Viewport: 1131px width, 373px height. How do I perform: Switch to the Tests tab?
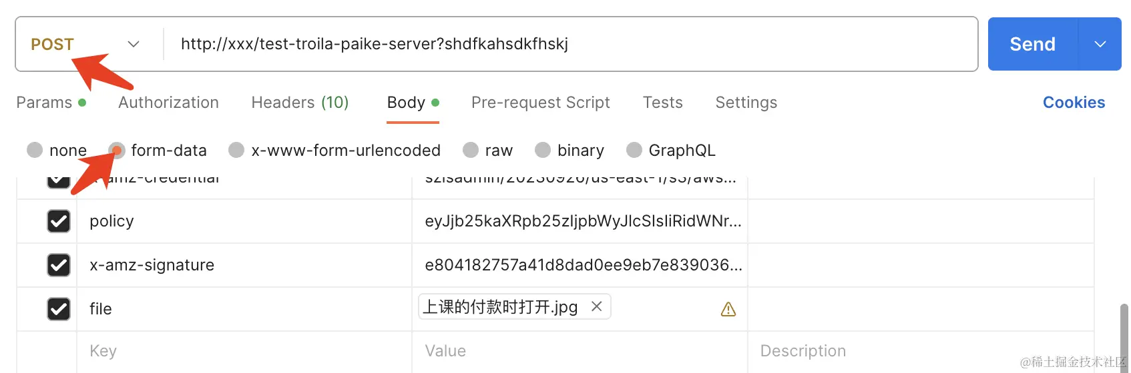pyautogui.click(x=662, y=103)
